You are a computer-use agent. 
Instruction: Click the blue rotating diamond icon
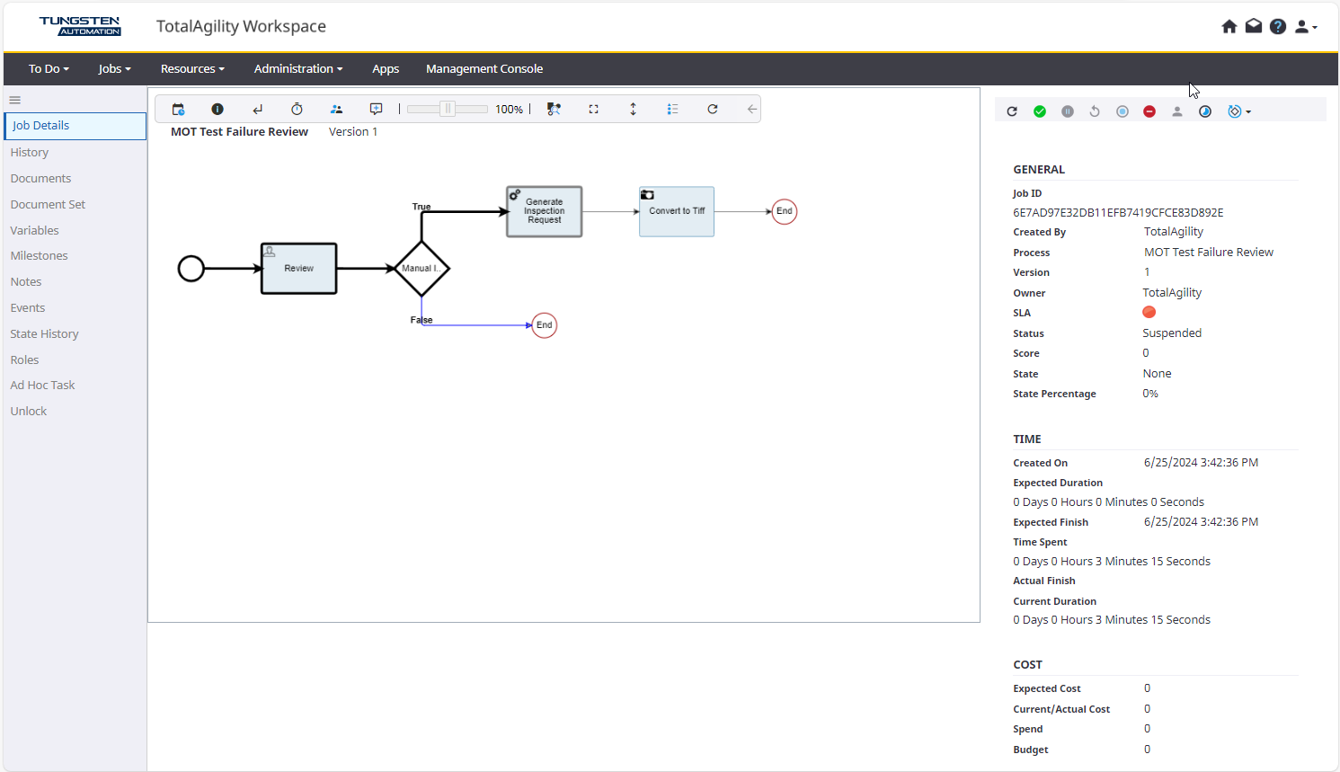click(x=1235, y=111)
